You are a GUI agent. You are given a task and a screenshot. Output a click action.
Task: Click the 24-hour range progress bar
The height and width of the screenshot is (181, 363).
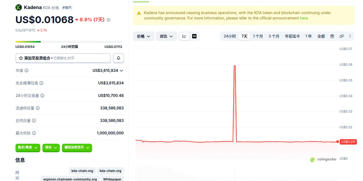click(x=69, y=42)
